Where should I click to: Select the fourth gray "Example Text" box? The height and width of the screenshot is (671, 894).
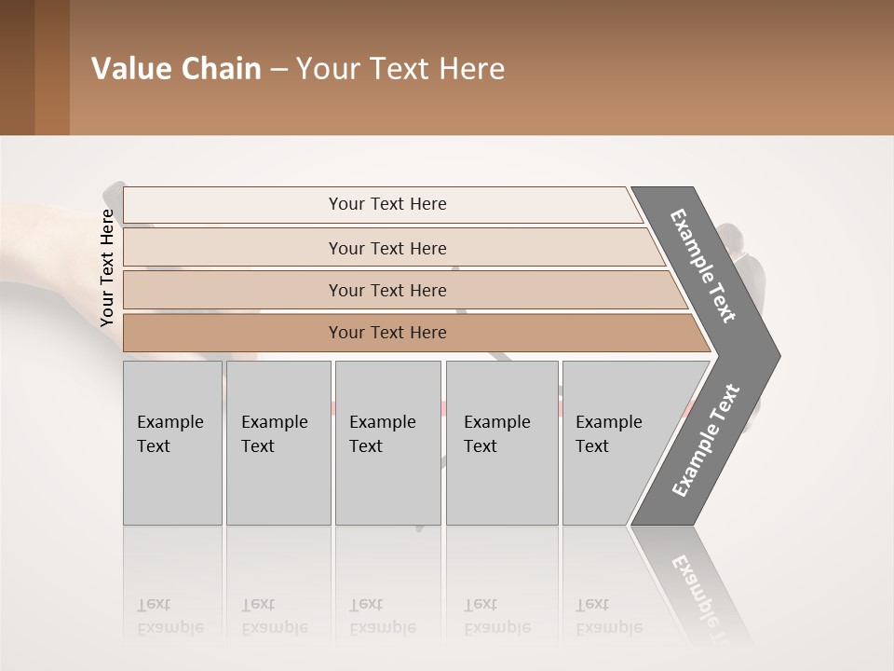pyautogui.click(x=501, y=443)
